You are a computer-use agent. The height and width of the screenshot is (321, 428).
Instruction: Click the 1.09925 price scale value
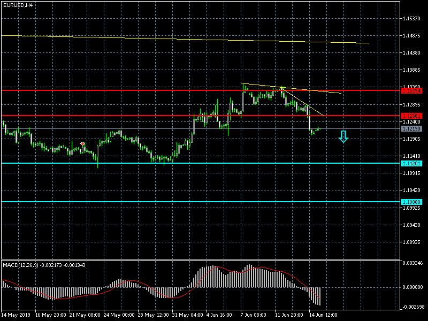[x=411, y=208]
